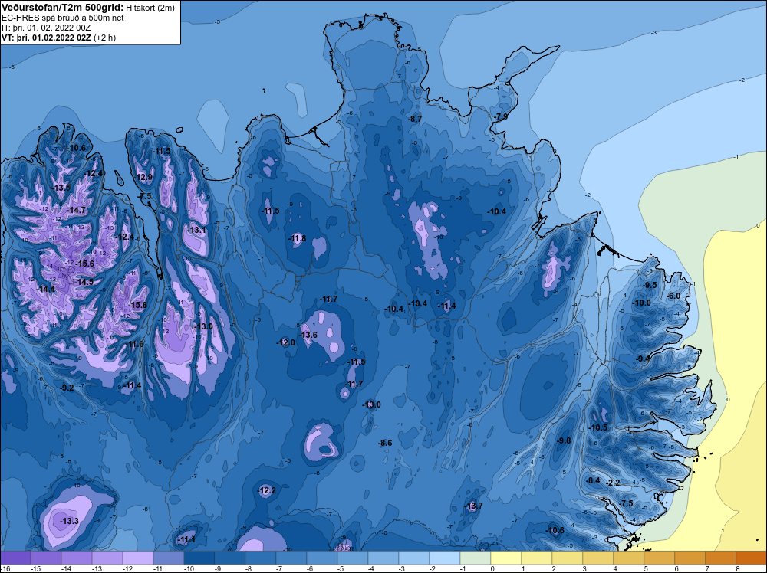Screen dimensions: 767x573
Task: Select the -10.0 temperature label
Action: click(642, 303)
